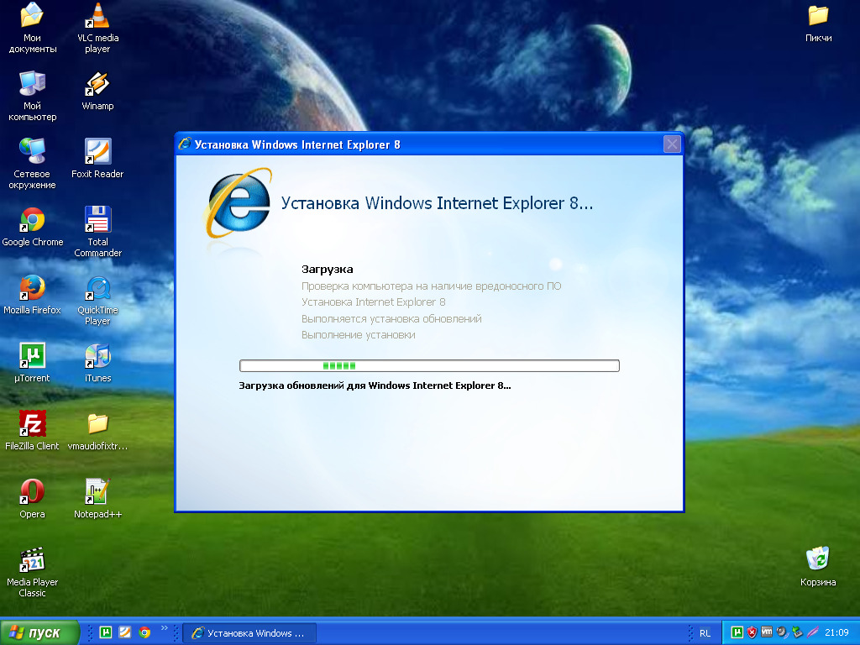
Task: Select the Notepad++ desktop shortcut
Action: click(x=97, y=498)
